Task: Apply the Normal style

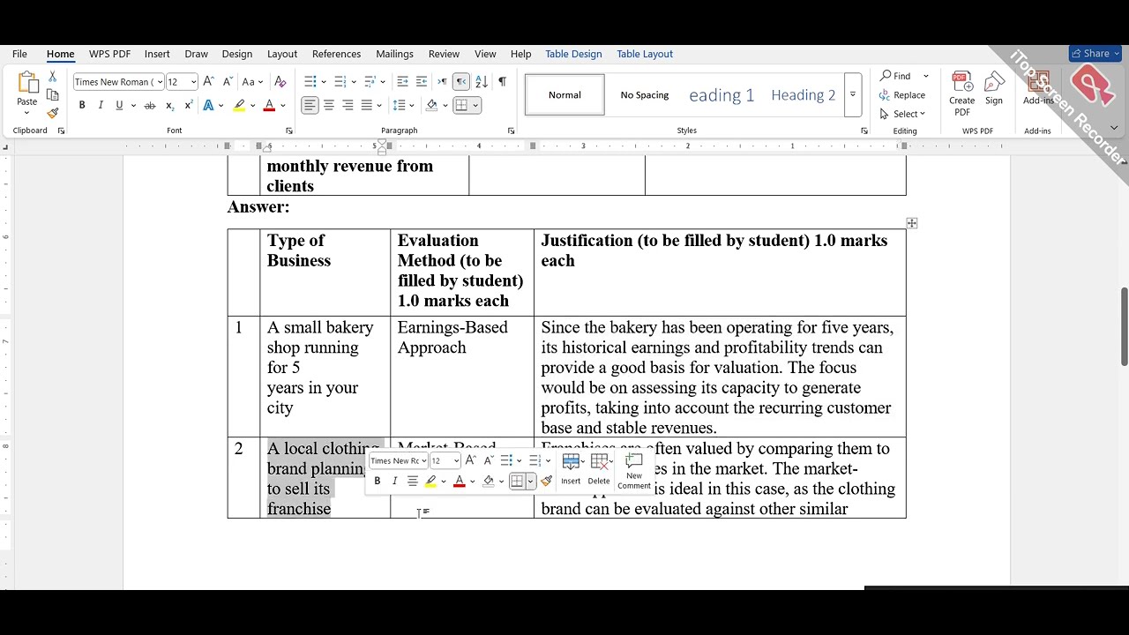Action: click(564, 94)
